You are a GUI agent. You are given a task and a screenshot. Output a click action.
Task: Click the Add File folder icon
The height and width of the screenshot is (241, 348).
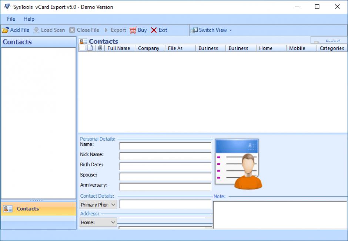[x=5, y=30]
